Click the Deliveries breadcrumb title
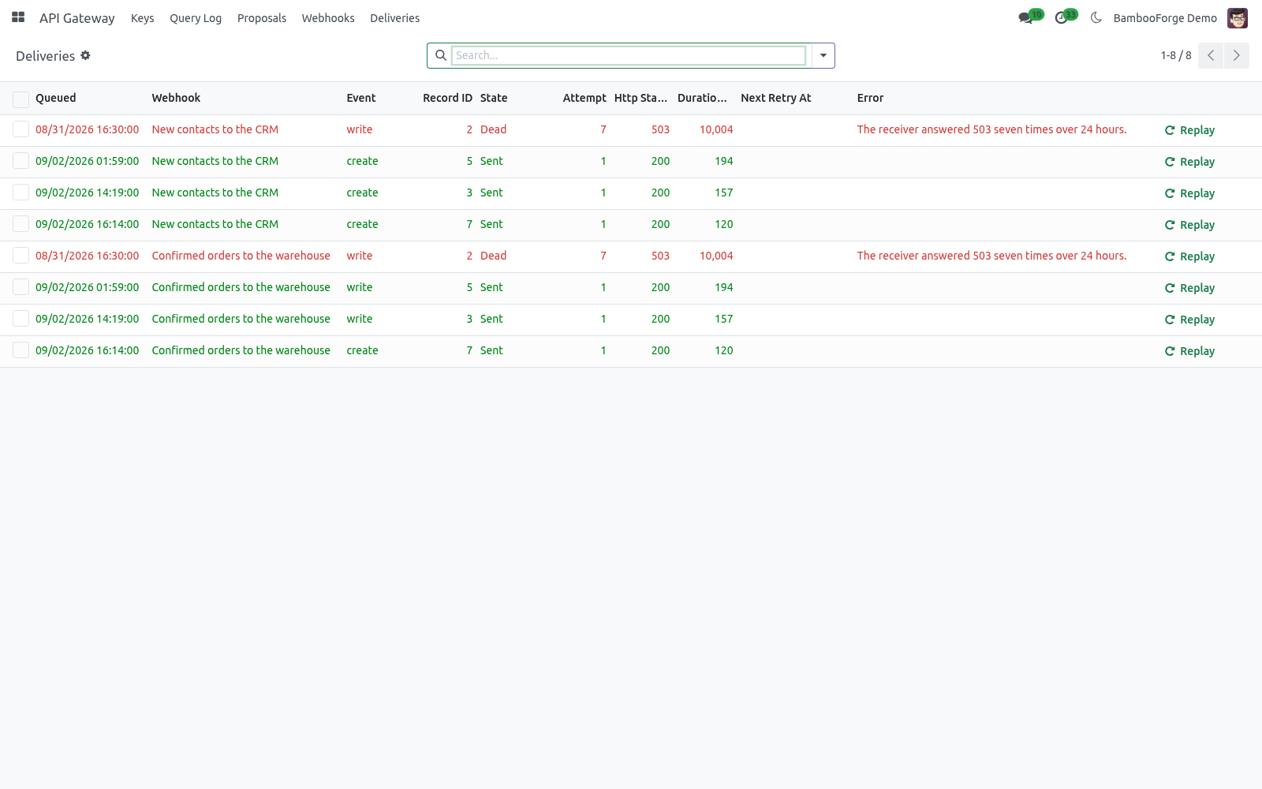 (x=45, y=56)
